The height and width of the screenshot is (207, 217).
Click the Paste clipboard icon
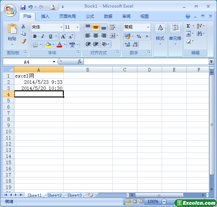pos(12,29)
